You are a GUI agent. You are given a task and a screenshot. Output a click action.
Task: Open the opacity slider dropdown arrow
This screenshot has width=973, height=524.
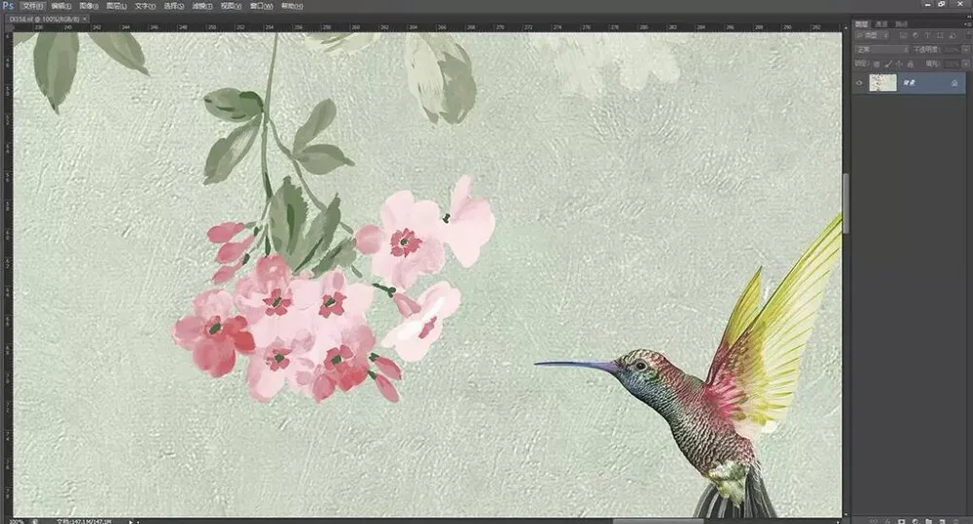[x=965, y=50]
